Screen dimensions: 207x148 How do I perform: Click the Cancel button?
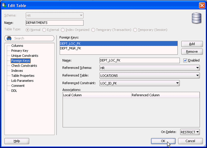pyautogui.click(x=190, y=141)
